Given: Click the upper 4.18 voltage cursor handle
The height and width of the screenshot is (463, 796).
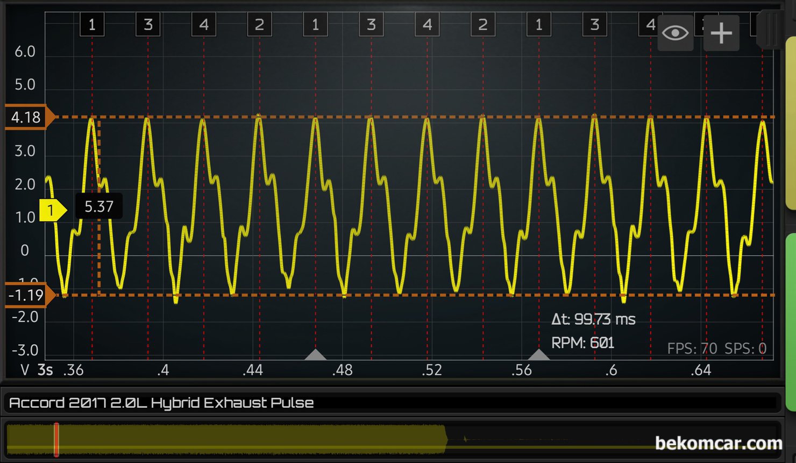Looking at the screenshot, I should pyautogui.click(x=28, y=117).
